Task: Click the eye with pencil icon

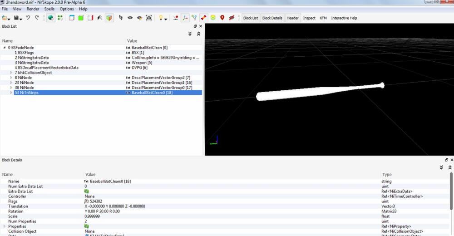Action: pos(139,18)
